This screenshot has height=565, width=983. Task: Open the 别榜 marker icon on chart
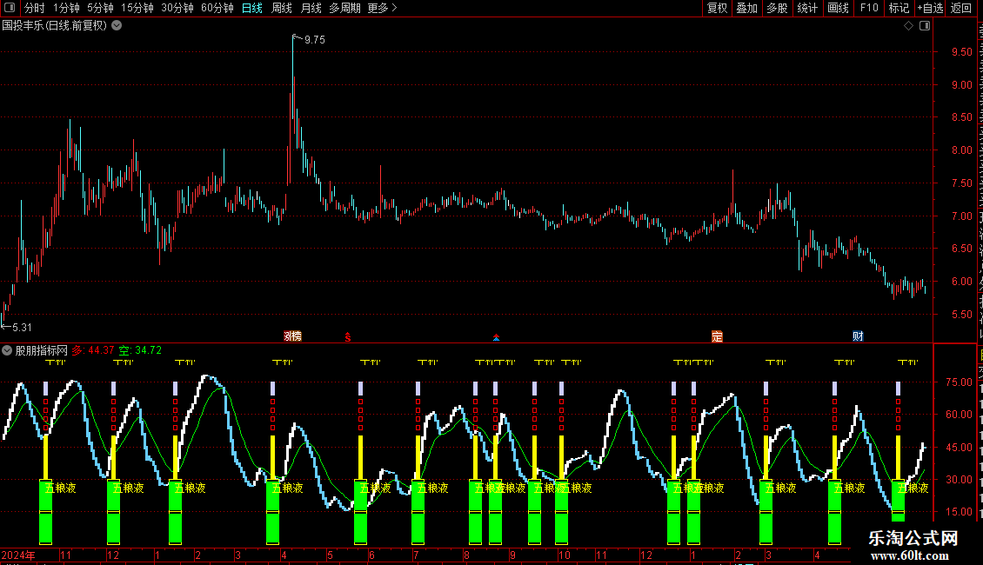[293, 336]
